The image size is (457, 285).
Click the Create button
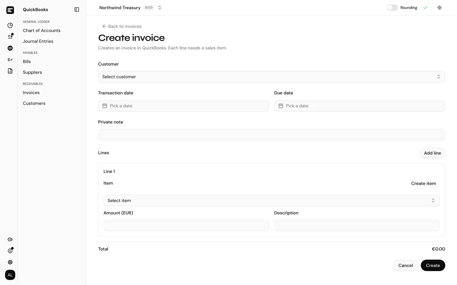coord(433,265)
